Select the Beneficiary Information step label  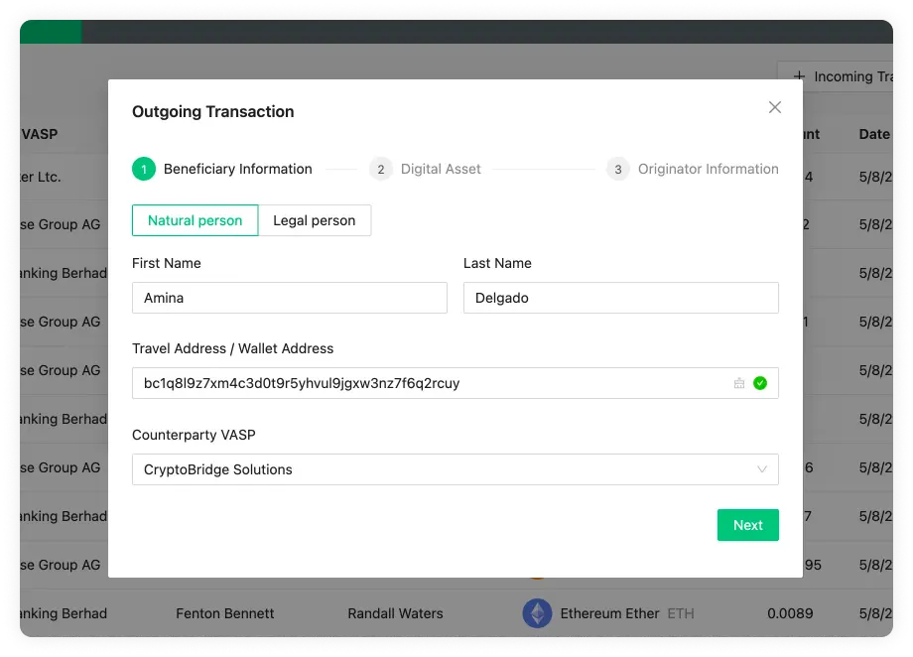238,170
